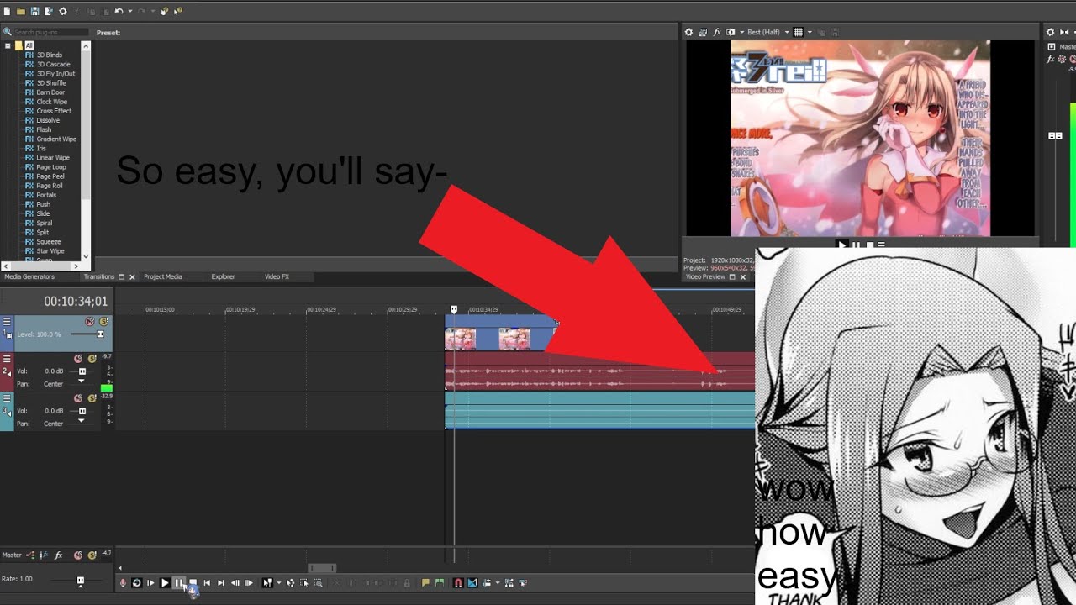Toggle Loop Playback

click(x=137, y=582)
